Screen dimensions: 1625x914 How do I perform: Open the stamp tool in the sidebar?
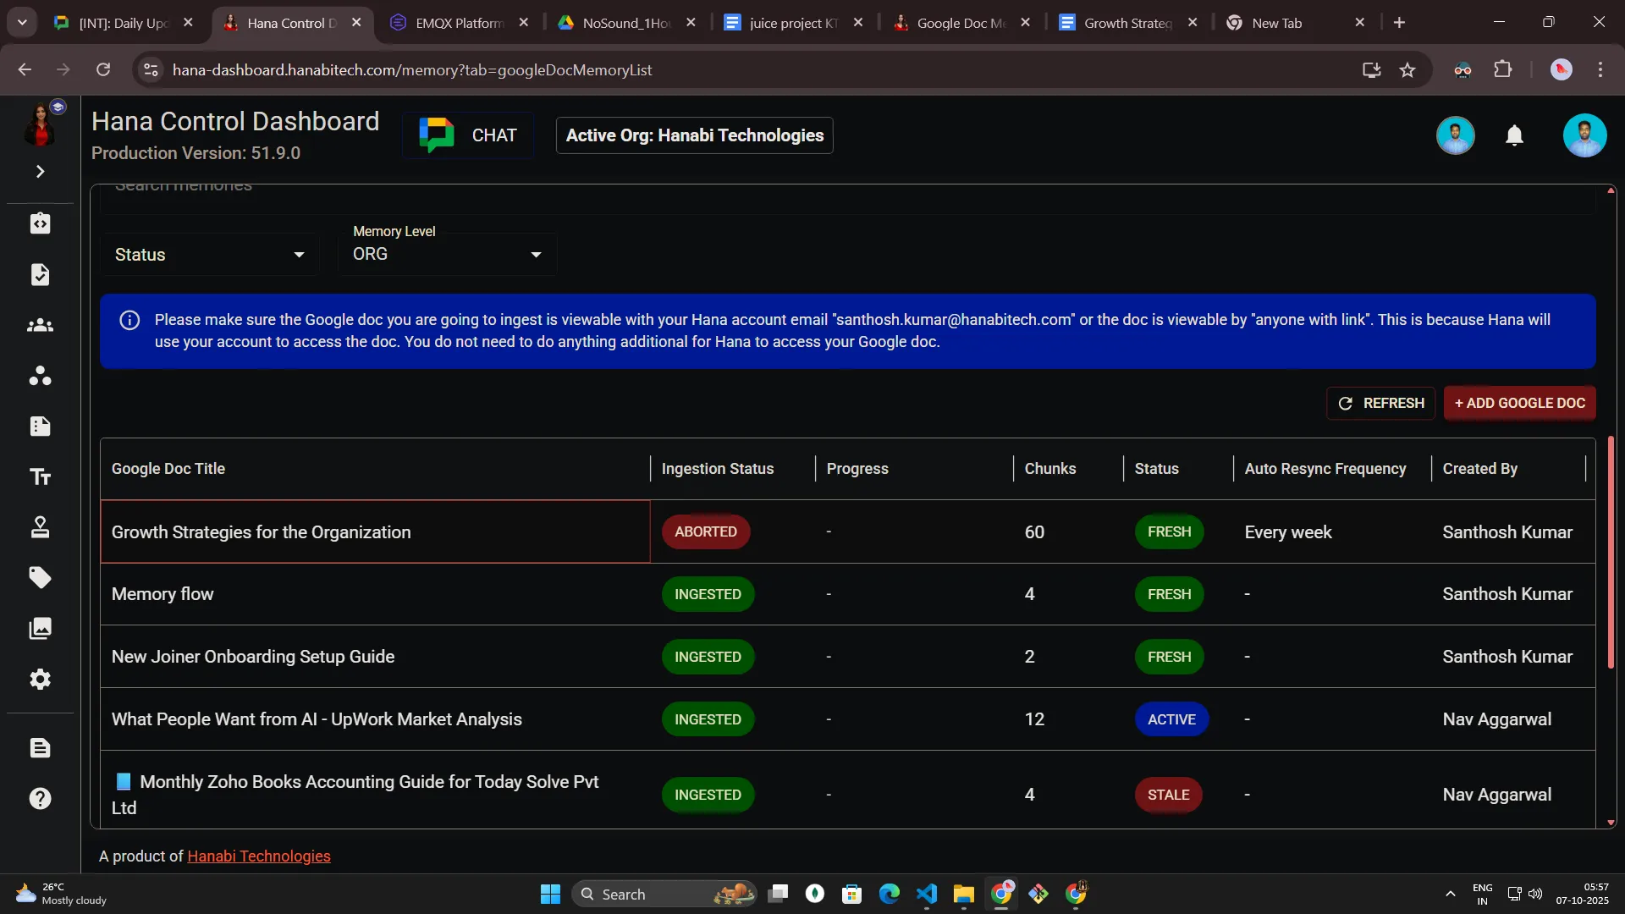pos(40,526)
